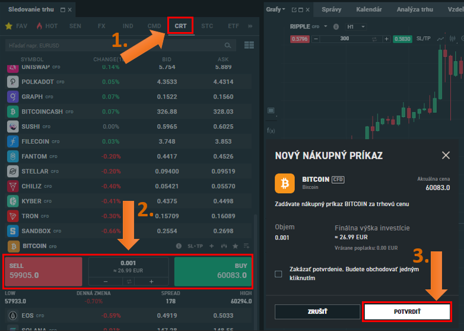The width and height of the screenshot is (464, 331).
Task: Open the FAV favorites star tab
Action: 17,26
